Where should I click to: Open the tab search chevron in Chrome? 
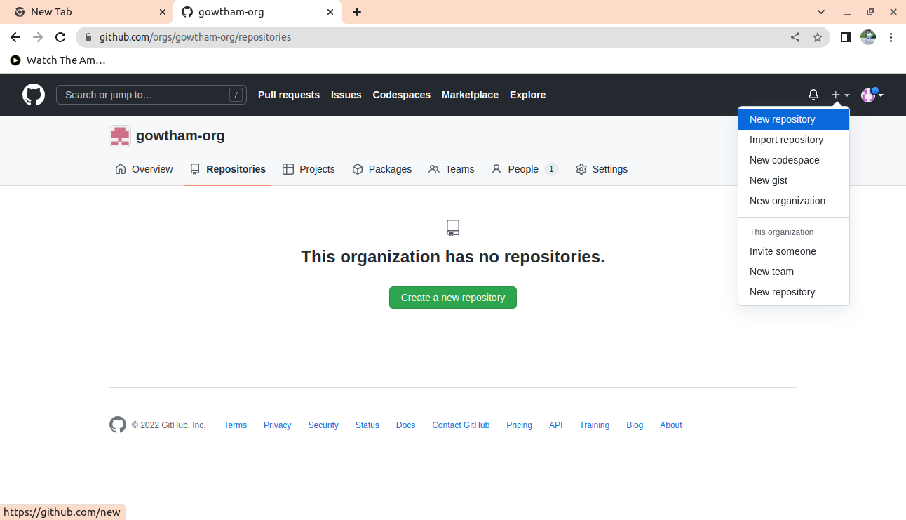coord(822,12)
